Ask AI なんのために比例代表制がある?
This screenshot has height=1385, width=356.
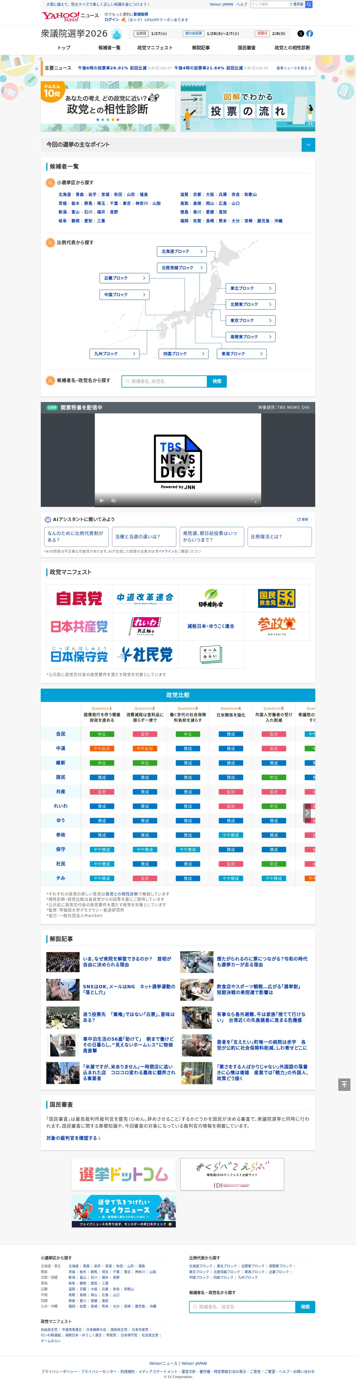pyautogui.click(x=76, y=537)
